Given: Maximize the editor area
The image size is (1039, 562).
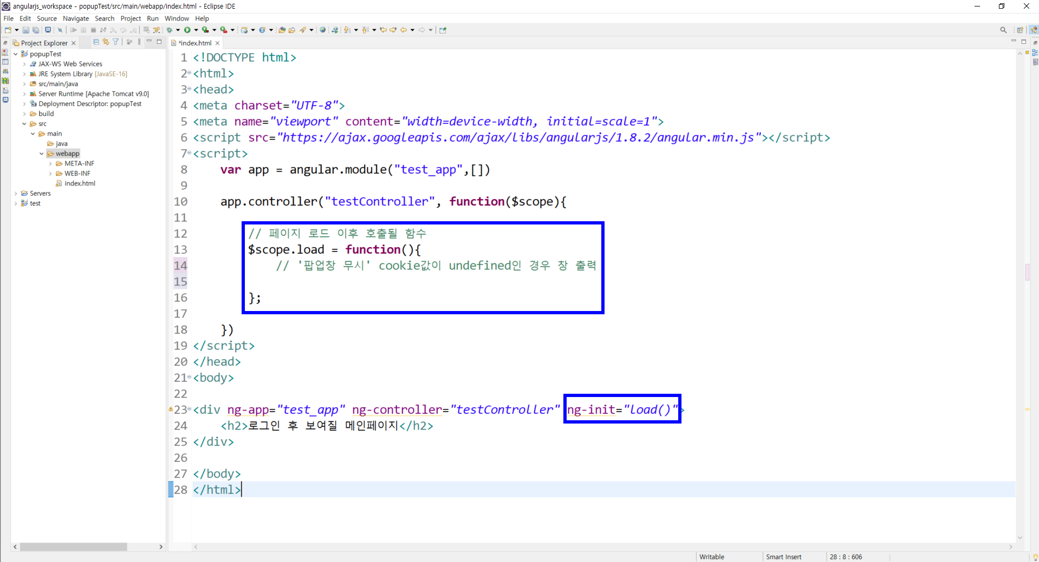Looking at the screenshot, I should tap(1024, 41).
